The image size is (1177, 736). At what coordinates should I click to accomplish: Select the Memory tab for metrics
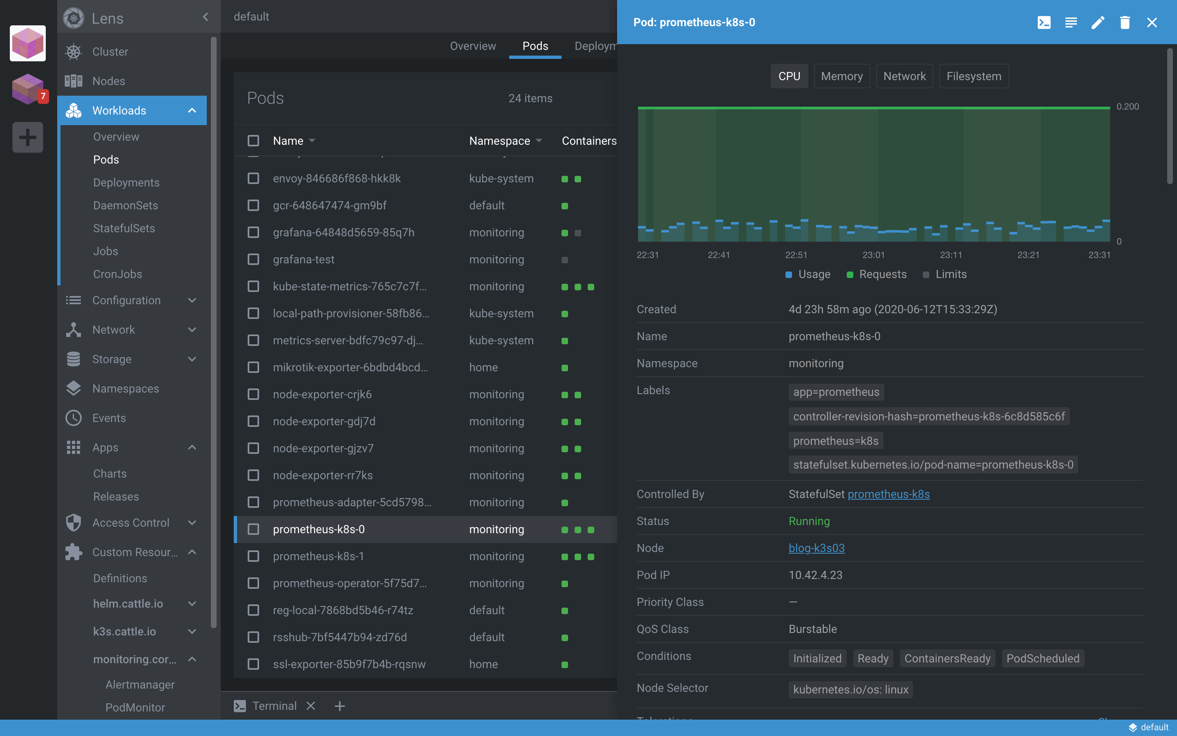841,76
